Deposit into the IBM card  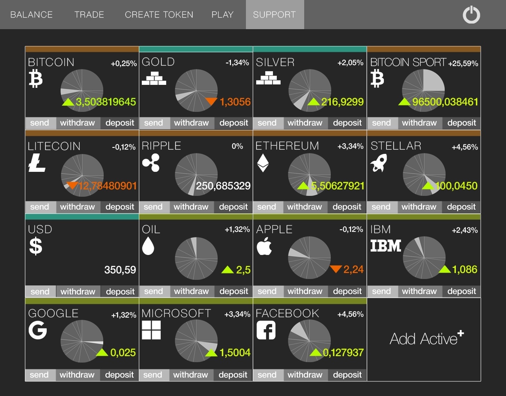pos(461,291)
